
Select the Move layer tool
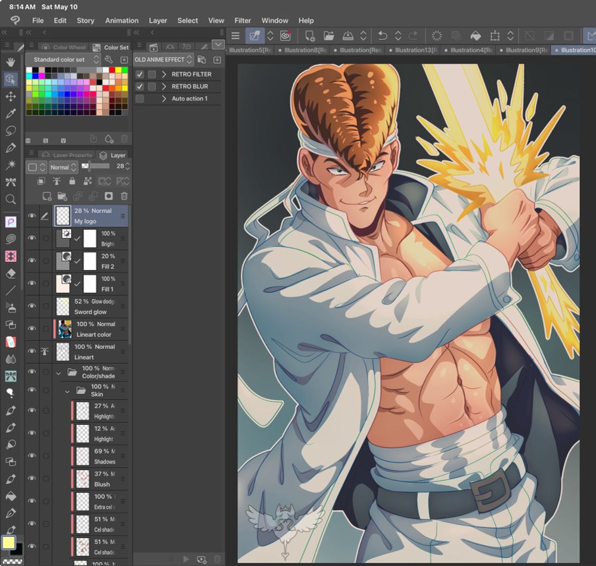(x=11, y=96)
